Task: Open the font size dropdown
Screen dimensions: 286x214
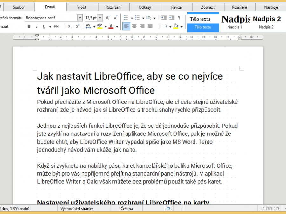Action: click(100, 18)
